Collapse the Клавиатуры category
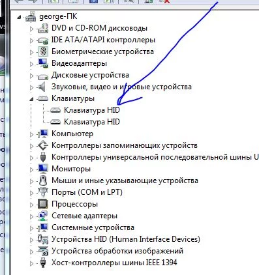Screen dimensions: 259x275 [x=31, y=99]
